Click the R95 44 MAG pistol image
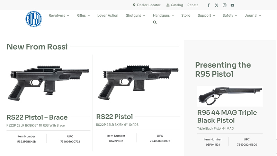The image size is (277, 156). click(230, 96)
